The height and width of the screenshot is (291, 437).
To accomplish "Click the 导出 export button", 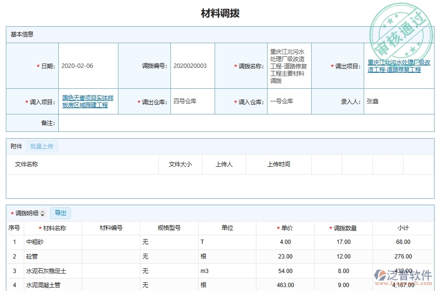I will [x=60, y=213].
